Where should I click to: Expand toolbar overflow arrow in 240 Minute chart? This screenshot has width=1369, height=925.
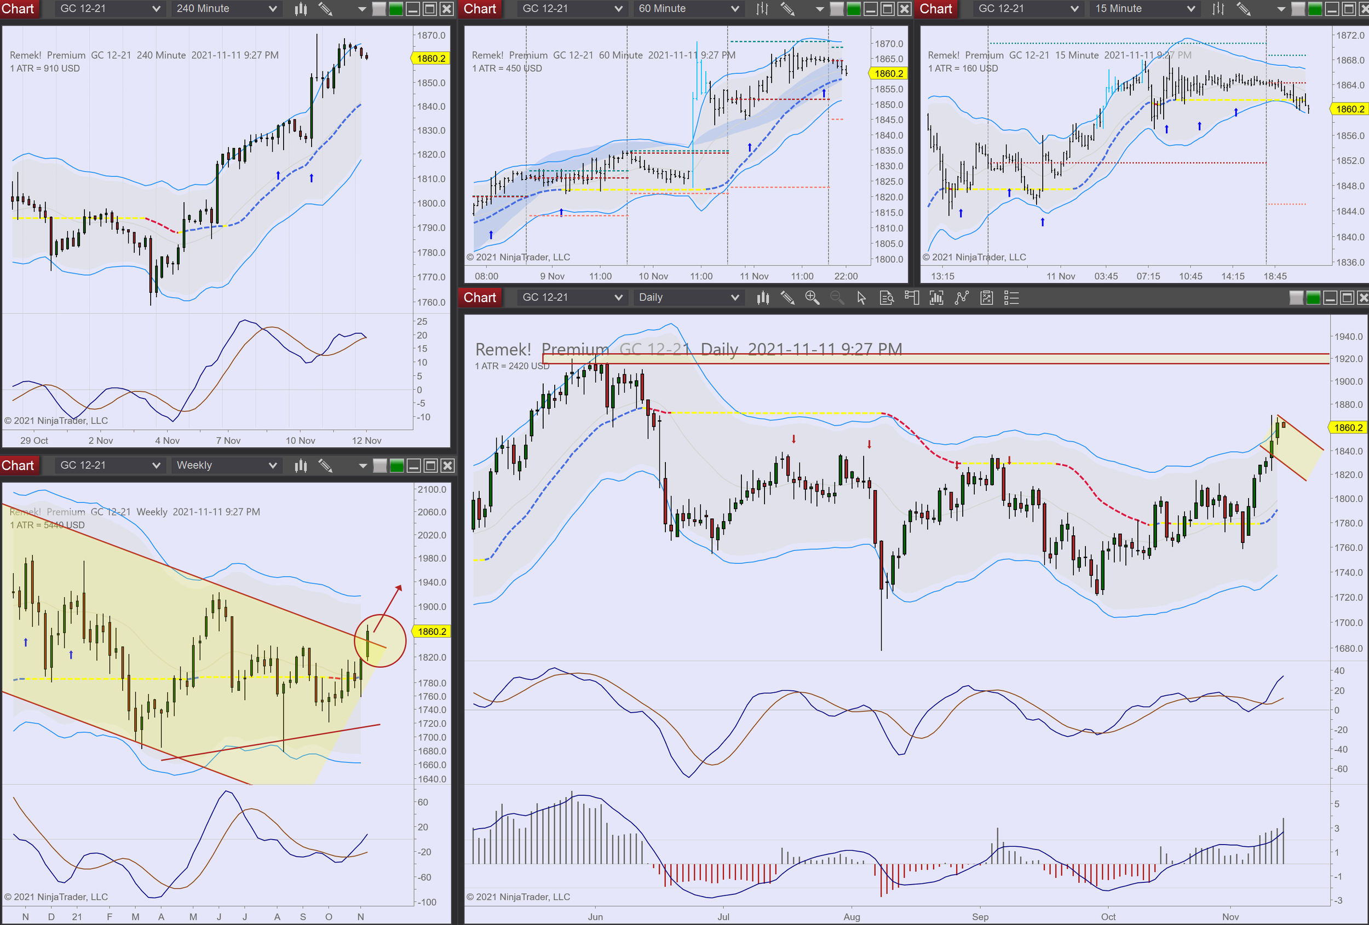(363, 9)
